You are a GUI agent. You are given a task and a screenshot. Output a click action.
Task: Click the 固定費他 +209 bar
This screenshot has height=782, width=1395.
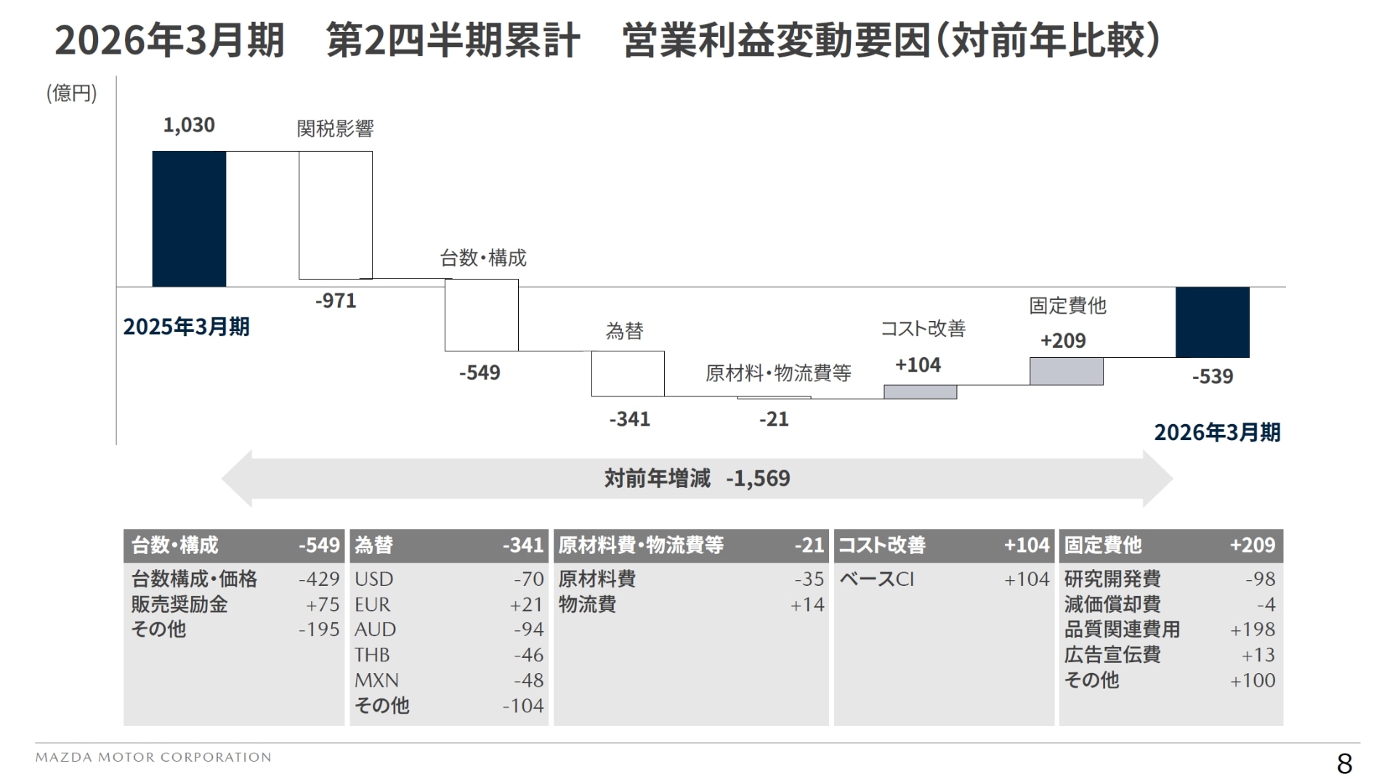tap(1064, 370)
